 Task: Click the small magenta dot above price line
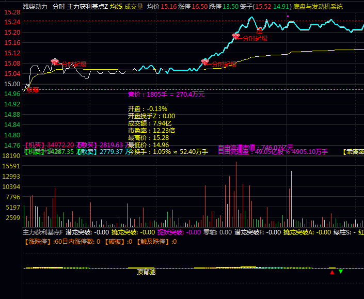coord(288,16)
